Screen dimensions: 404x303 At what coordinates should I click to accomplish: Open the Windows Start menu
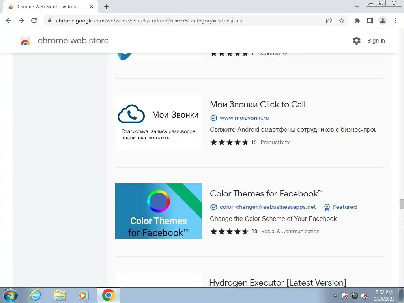click(10, 295)
